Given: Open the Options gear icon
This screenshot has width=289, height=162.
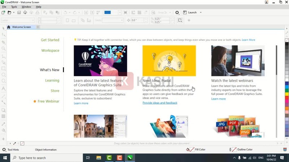Looking at the screenshot, I should 177,13.
